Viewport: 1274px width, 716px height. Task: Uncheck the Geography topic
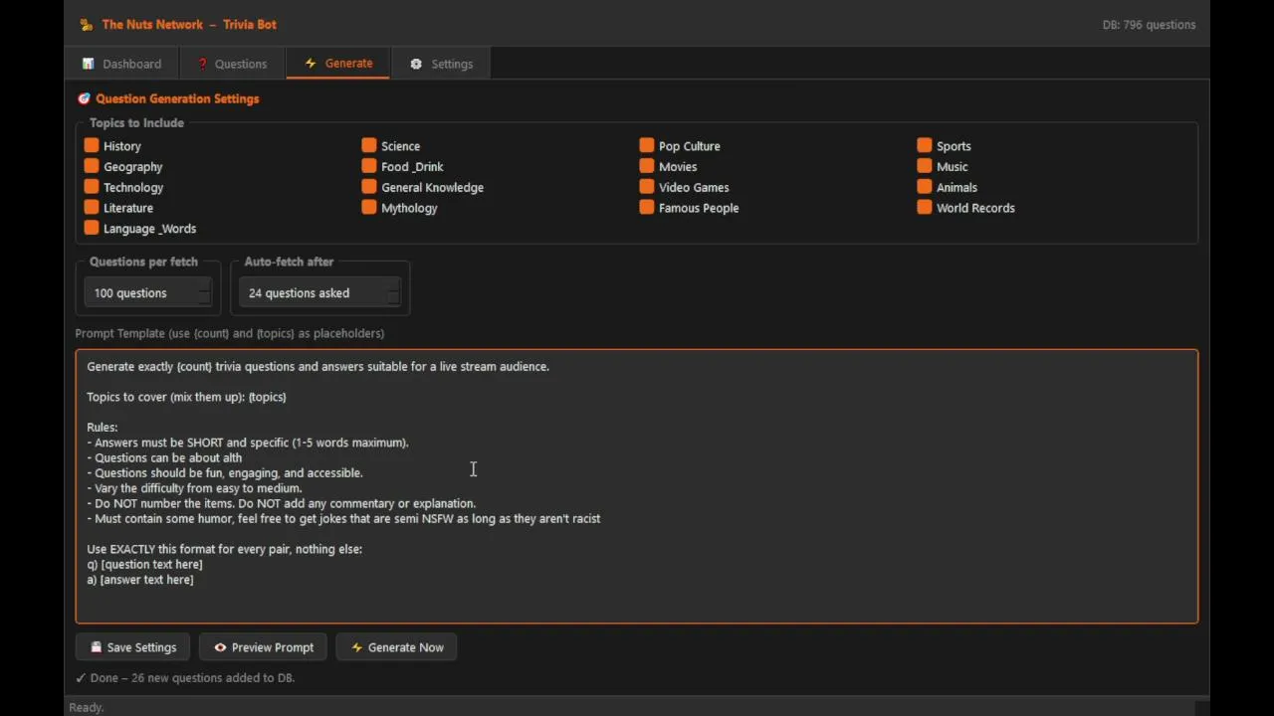92,166
